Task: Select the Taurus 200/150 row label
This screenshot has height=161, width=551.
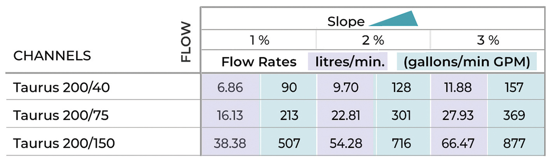Action: click(x=64, y=143)
